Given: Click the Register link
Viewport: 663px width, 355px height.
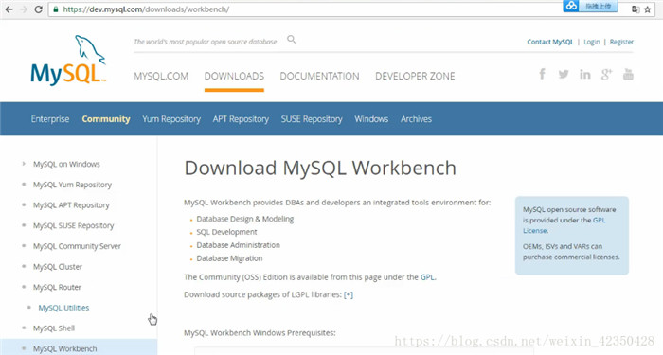Looking at the screenshot, I should [621, 42].
